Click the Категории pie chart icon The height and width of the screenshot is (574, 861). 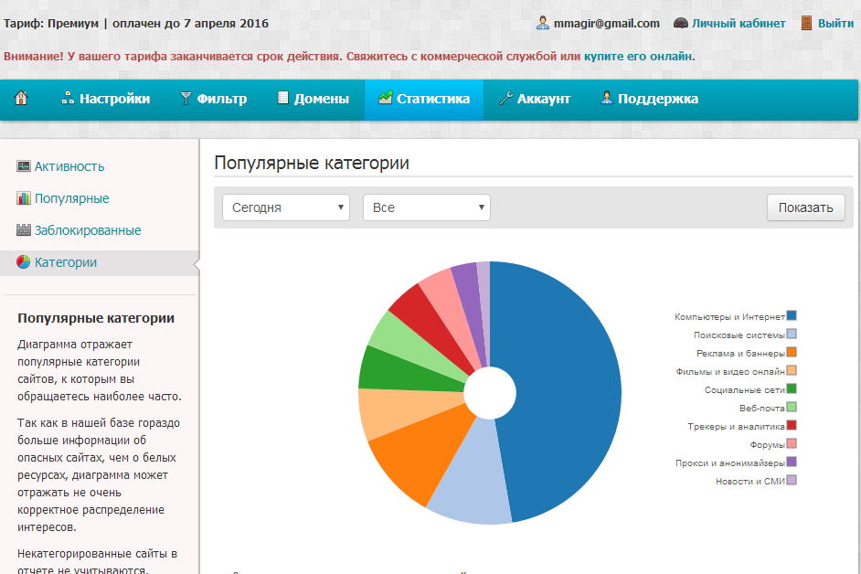point(24,262)
